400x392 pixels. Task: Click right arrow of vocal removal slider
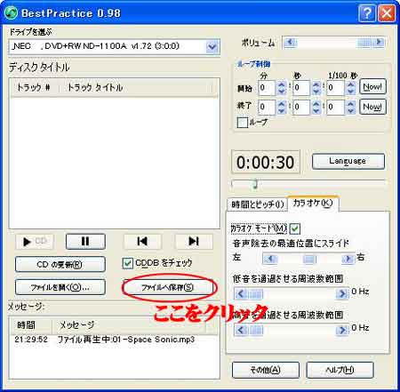coord(348,260)
